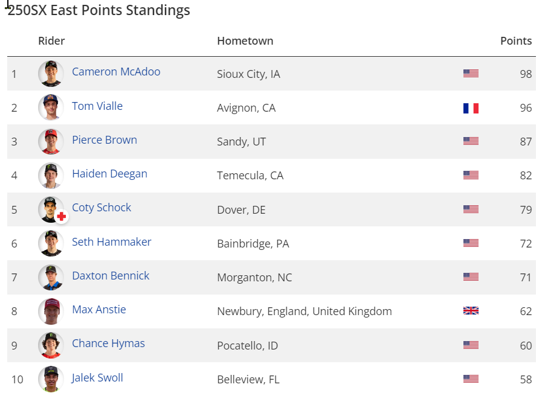Image resolution: width=545 pixels, height=396 pixels.
Task: Click the red cross injury badge on Coty Schock
Action: tap(61, 217)
